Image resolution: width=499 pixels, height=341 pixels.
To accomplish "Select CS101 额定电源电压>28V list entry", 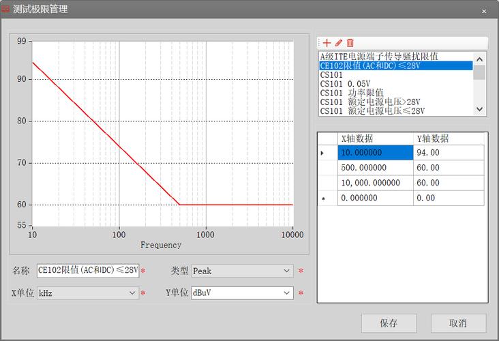I will [395, 102].
